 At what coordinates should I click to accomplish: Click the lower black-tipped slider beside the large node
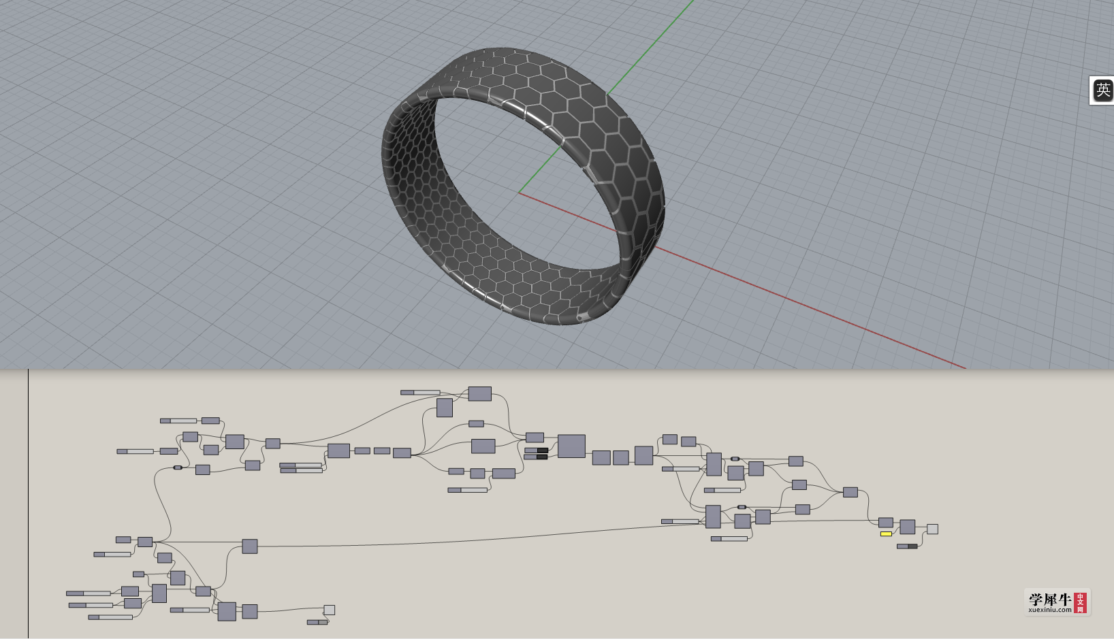(x=536, y=457)
